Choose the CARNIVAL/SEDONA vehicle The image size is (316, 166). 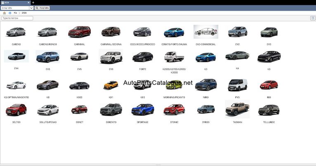click(x=111, y=32)
